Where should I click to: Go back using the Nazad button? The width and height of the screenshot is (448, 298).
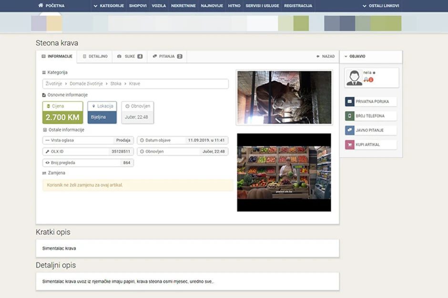coord(326,56)
